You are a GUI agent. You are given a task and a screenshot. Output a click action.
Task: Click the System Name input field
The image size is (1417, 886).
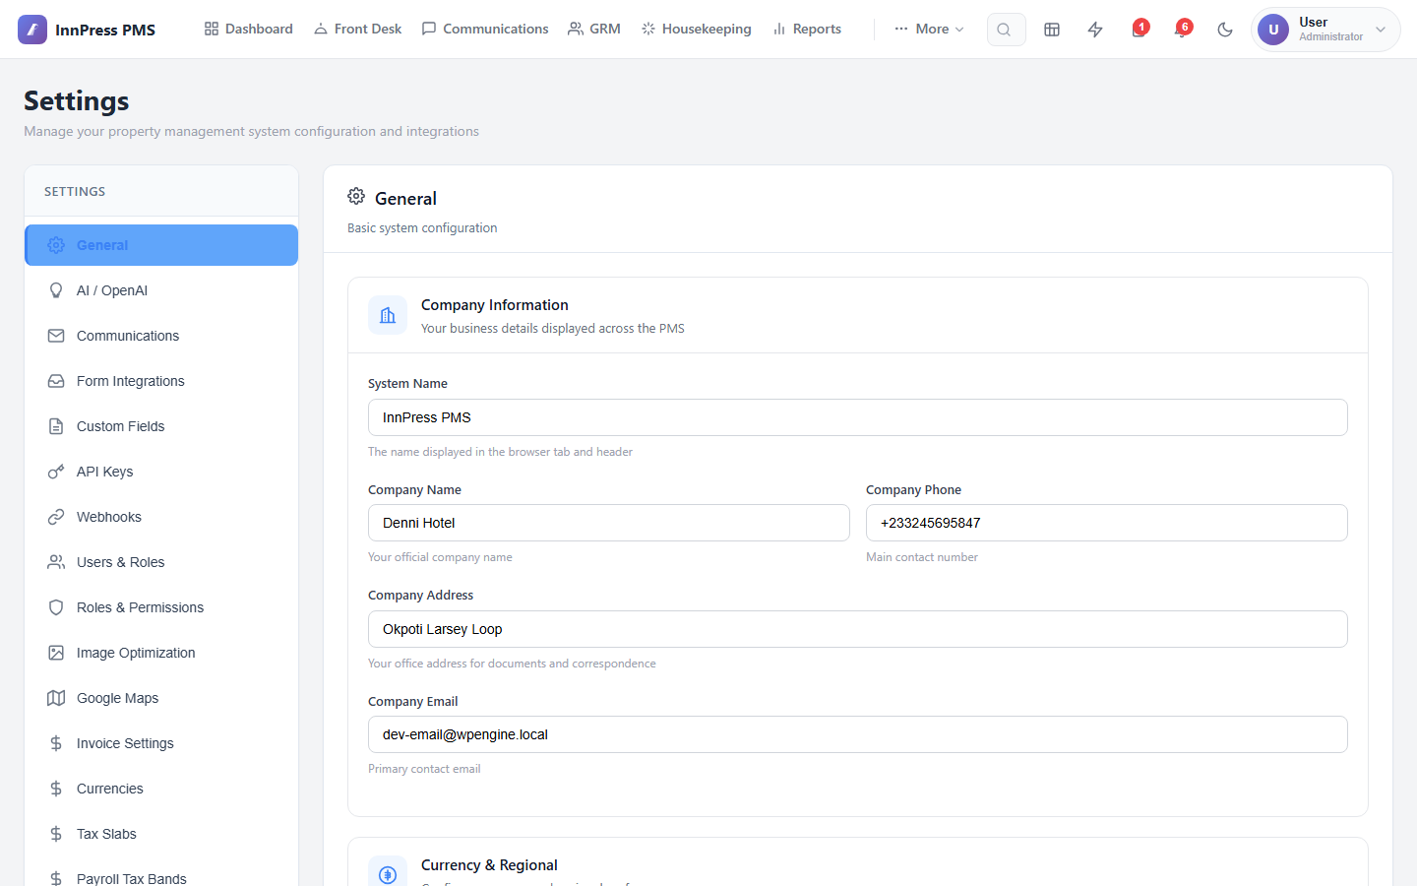point(858,417)
